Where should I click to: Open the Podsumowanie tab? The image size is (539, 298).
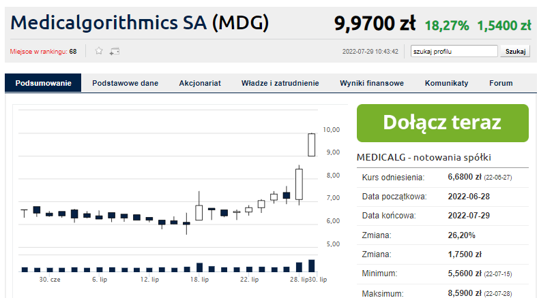click(x=43, y=83)
